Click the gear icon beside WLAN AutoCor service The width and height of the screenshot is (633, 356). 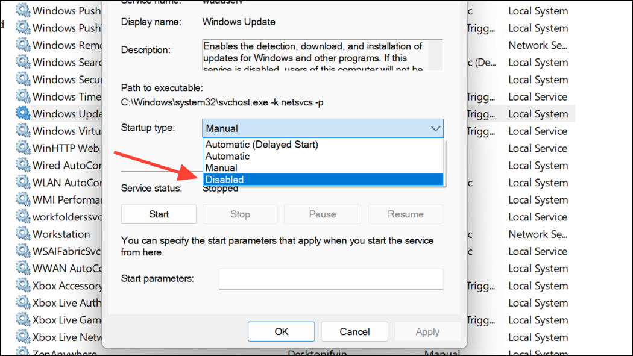point(23,183)
